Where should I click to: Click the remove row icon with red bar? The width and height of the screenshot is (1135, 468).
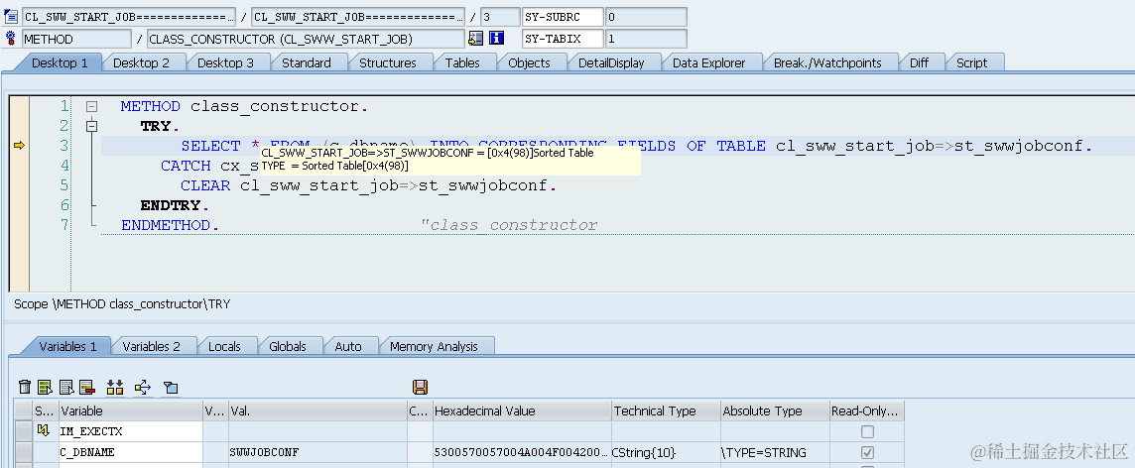tap(87, 387)
